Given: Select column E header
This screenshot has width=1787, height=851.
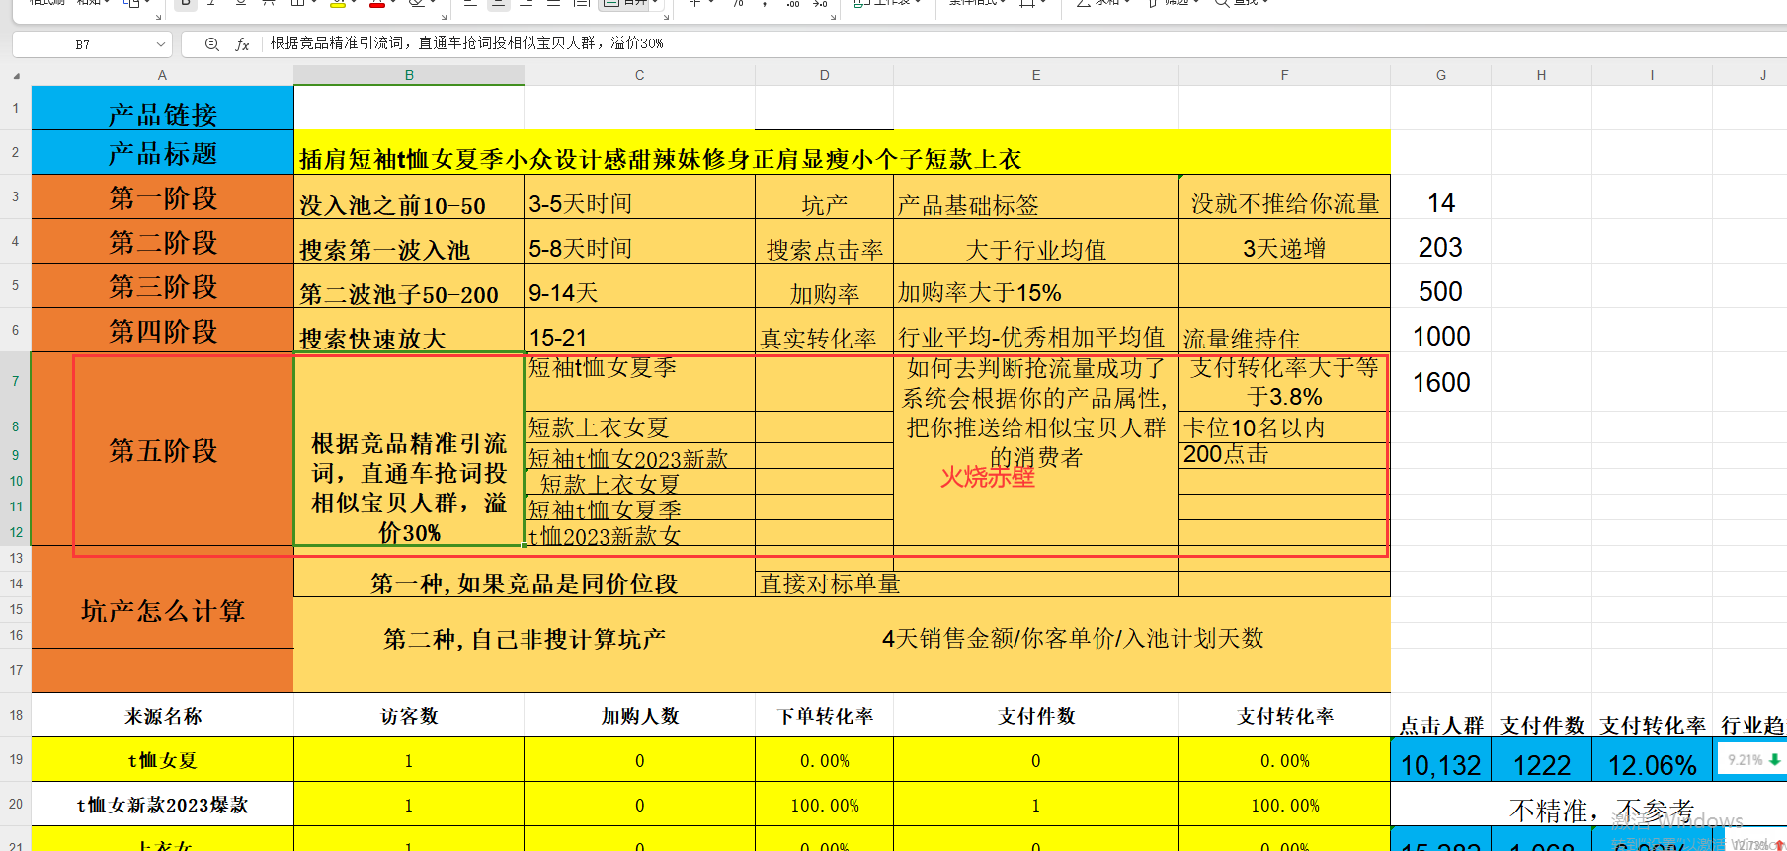Looking at the screenshot, I should pyautogui.click(x=1035, y=75).
